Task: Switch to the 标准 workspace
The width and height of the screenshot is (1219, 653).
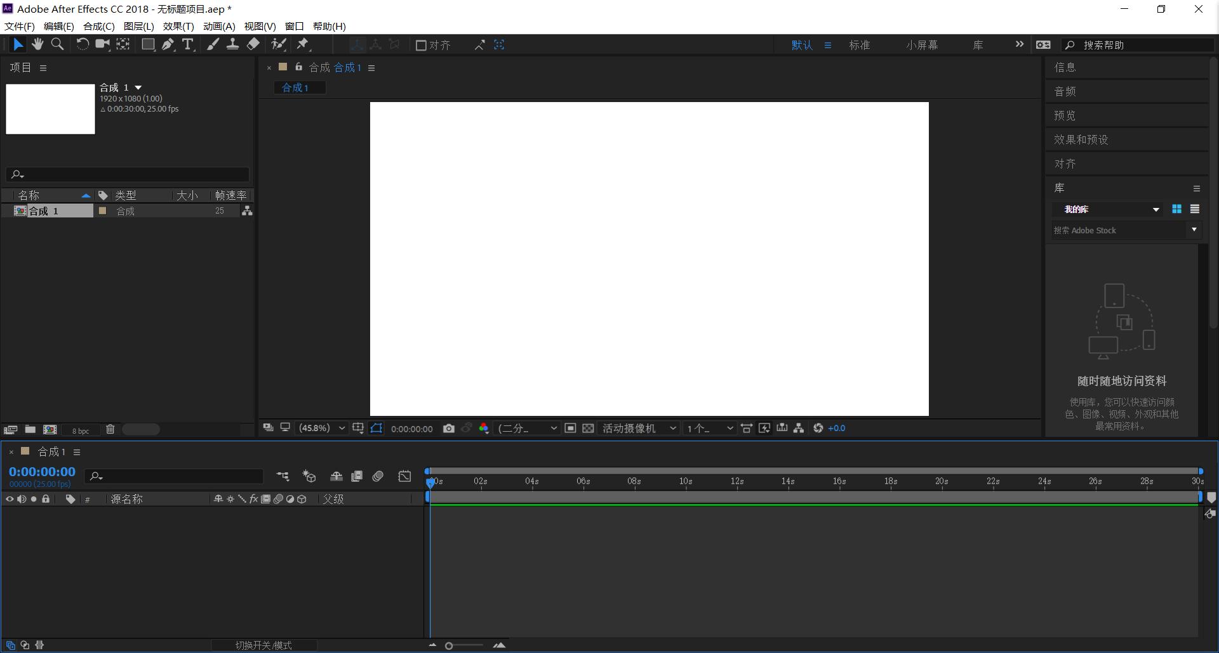Action: tap(859, 45)
